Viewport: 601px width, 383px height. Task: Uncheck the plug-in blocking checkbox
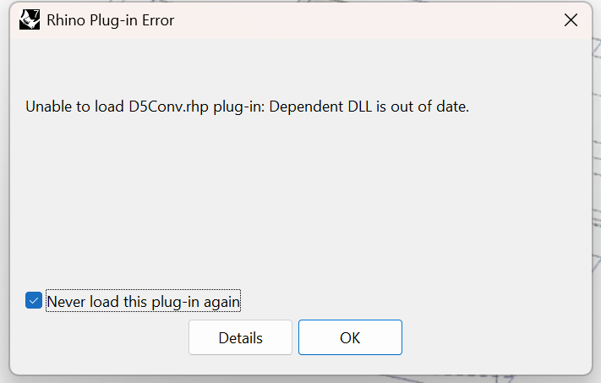click(x=34, y=300)
